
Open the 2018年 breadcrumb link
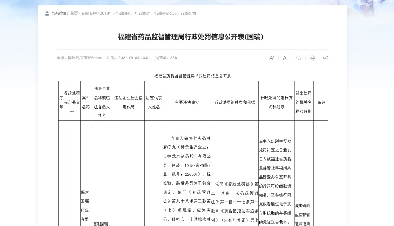point(106,13)
